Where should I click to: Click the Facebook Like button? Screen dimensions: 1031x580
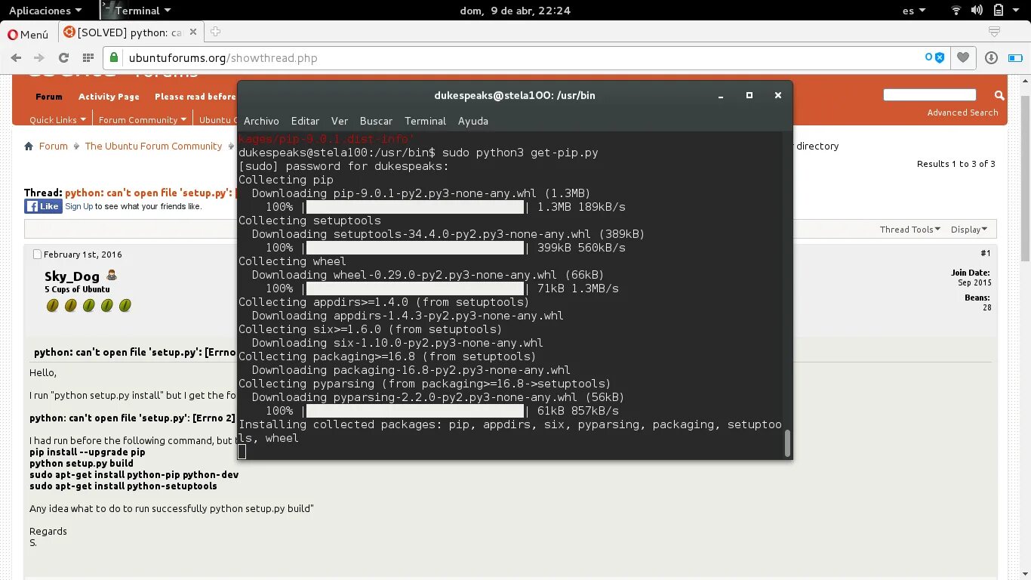coord(43,206)
